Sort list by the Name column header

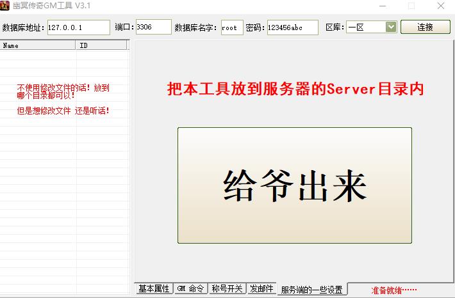[38, 45]
